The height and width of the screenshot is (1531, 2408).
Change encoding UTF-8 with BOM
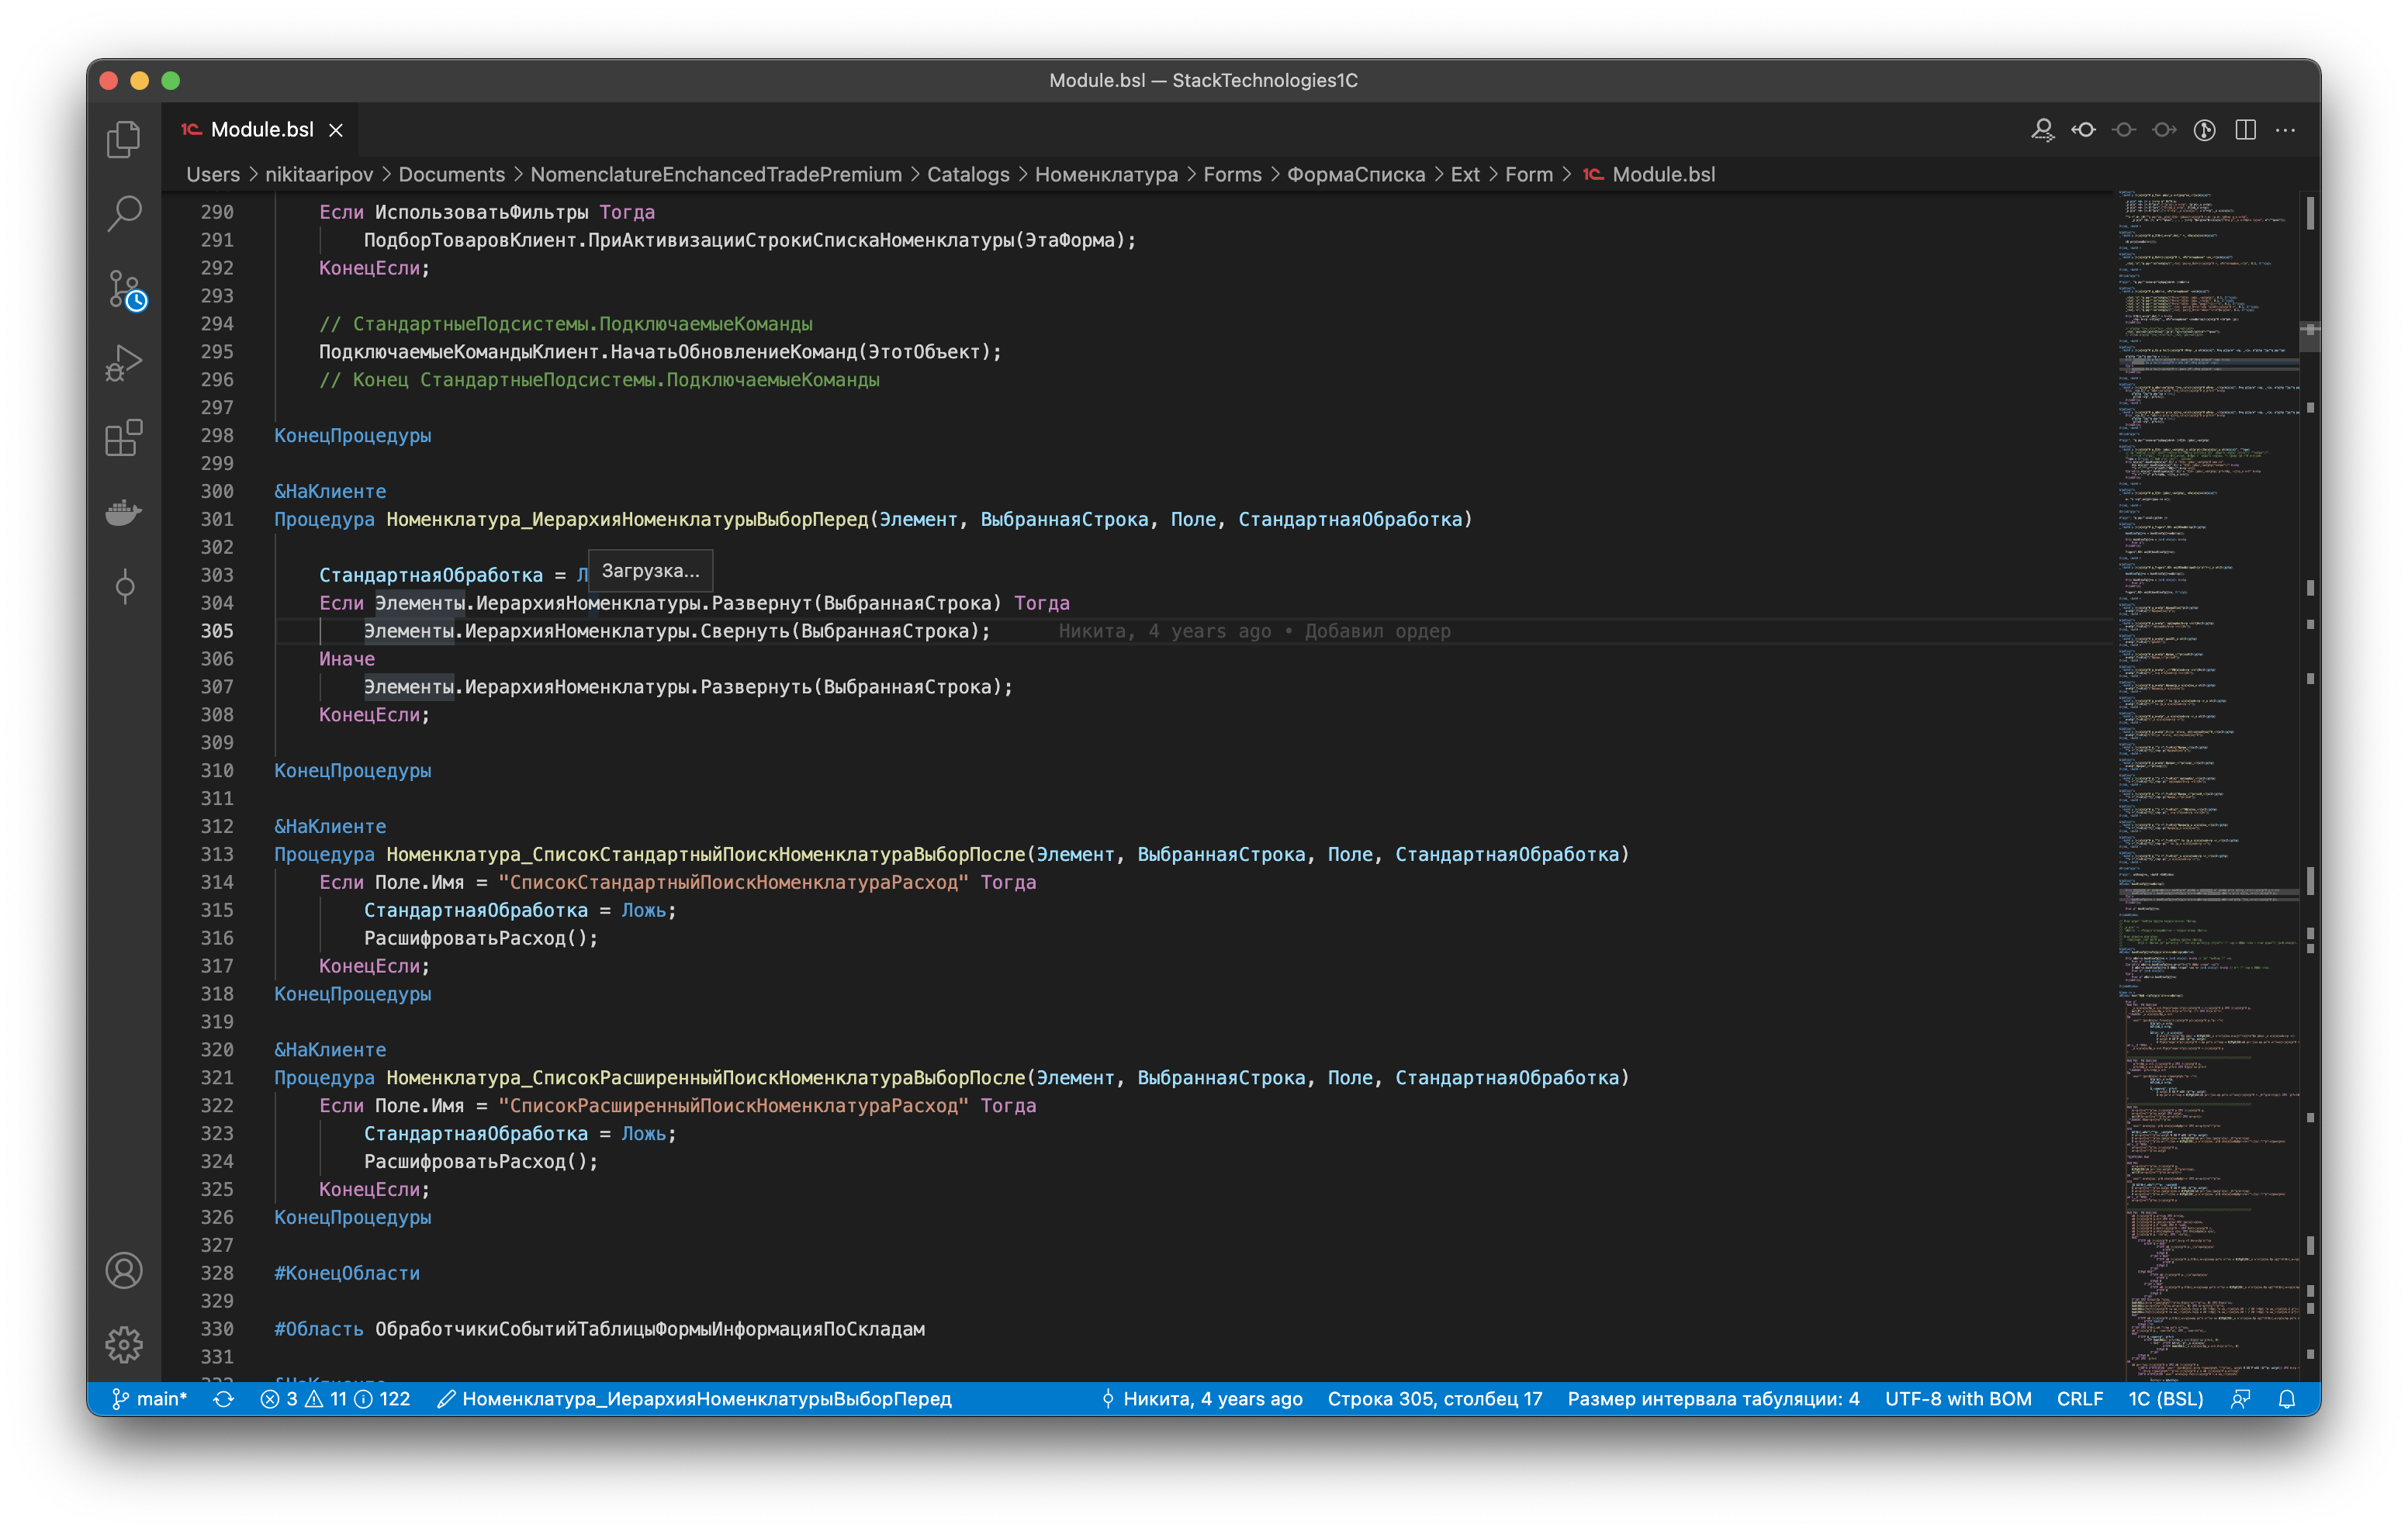coord(1957,1399)
